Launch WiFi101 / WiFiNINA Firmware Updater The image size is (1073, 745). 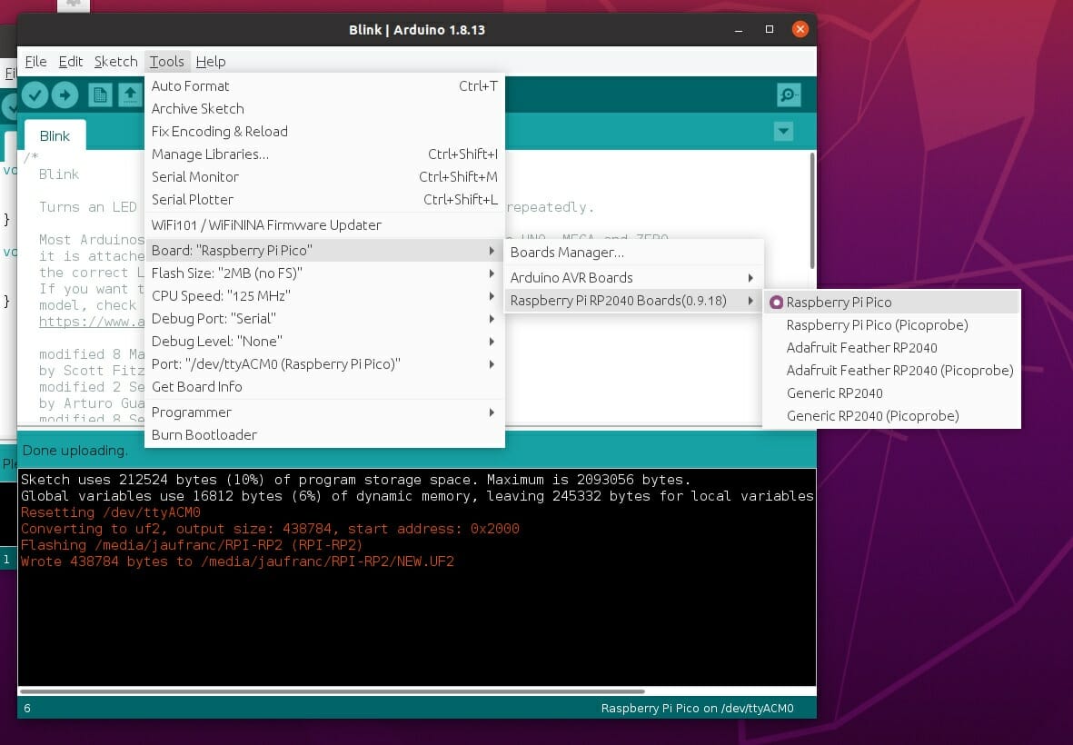(324, 225)
